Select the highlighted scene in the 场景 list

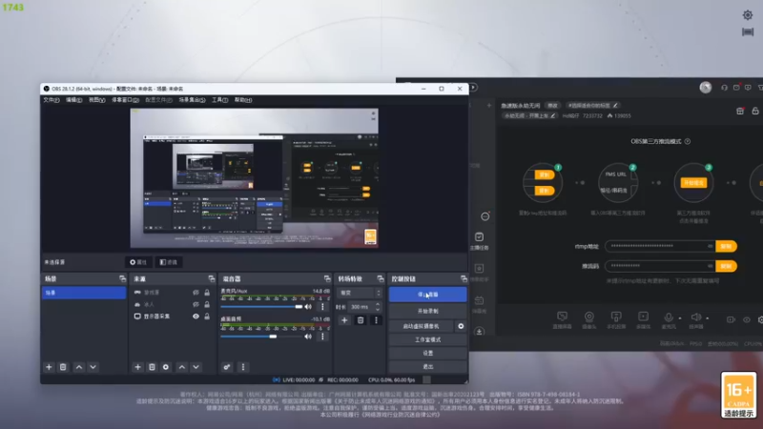click(x=84, y=293)
